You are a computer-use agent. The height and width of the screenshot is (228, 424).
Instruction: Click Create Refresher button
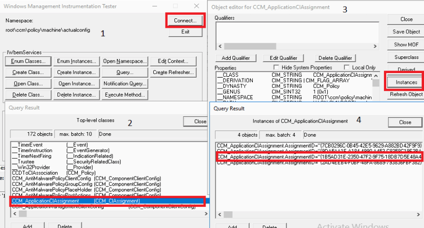[174, 73]
